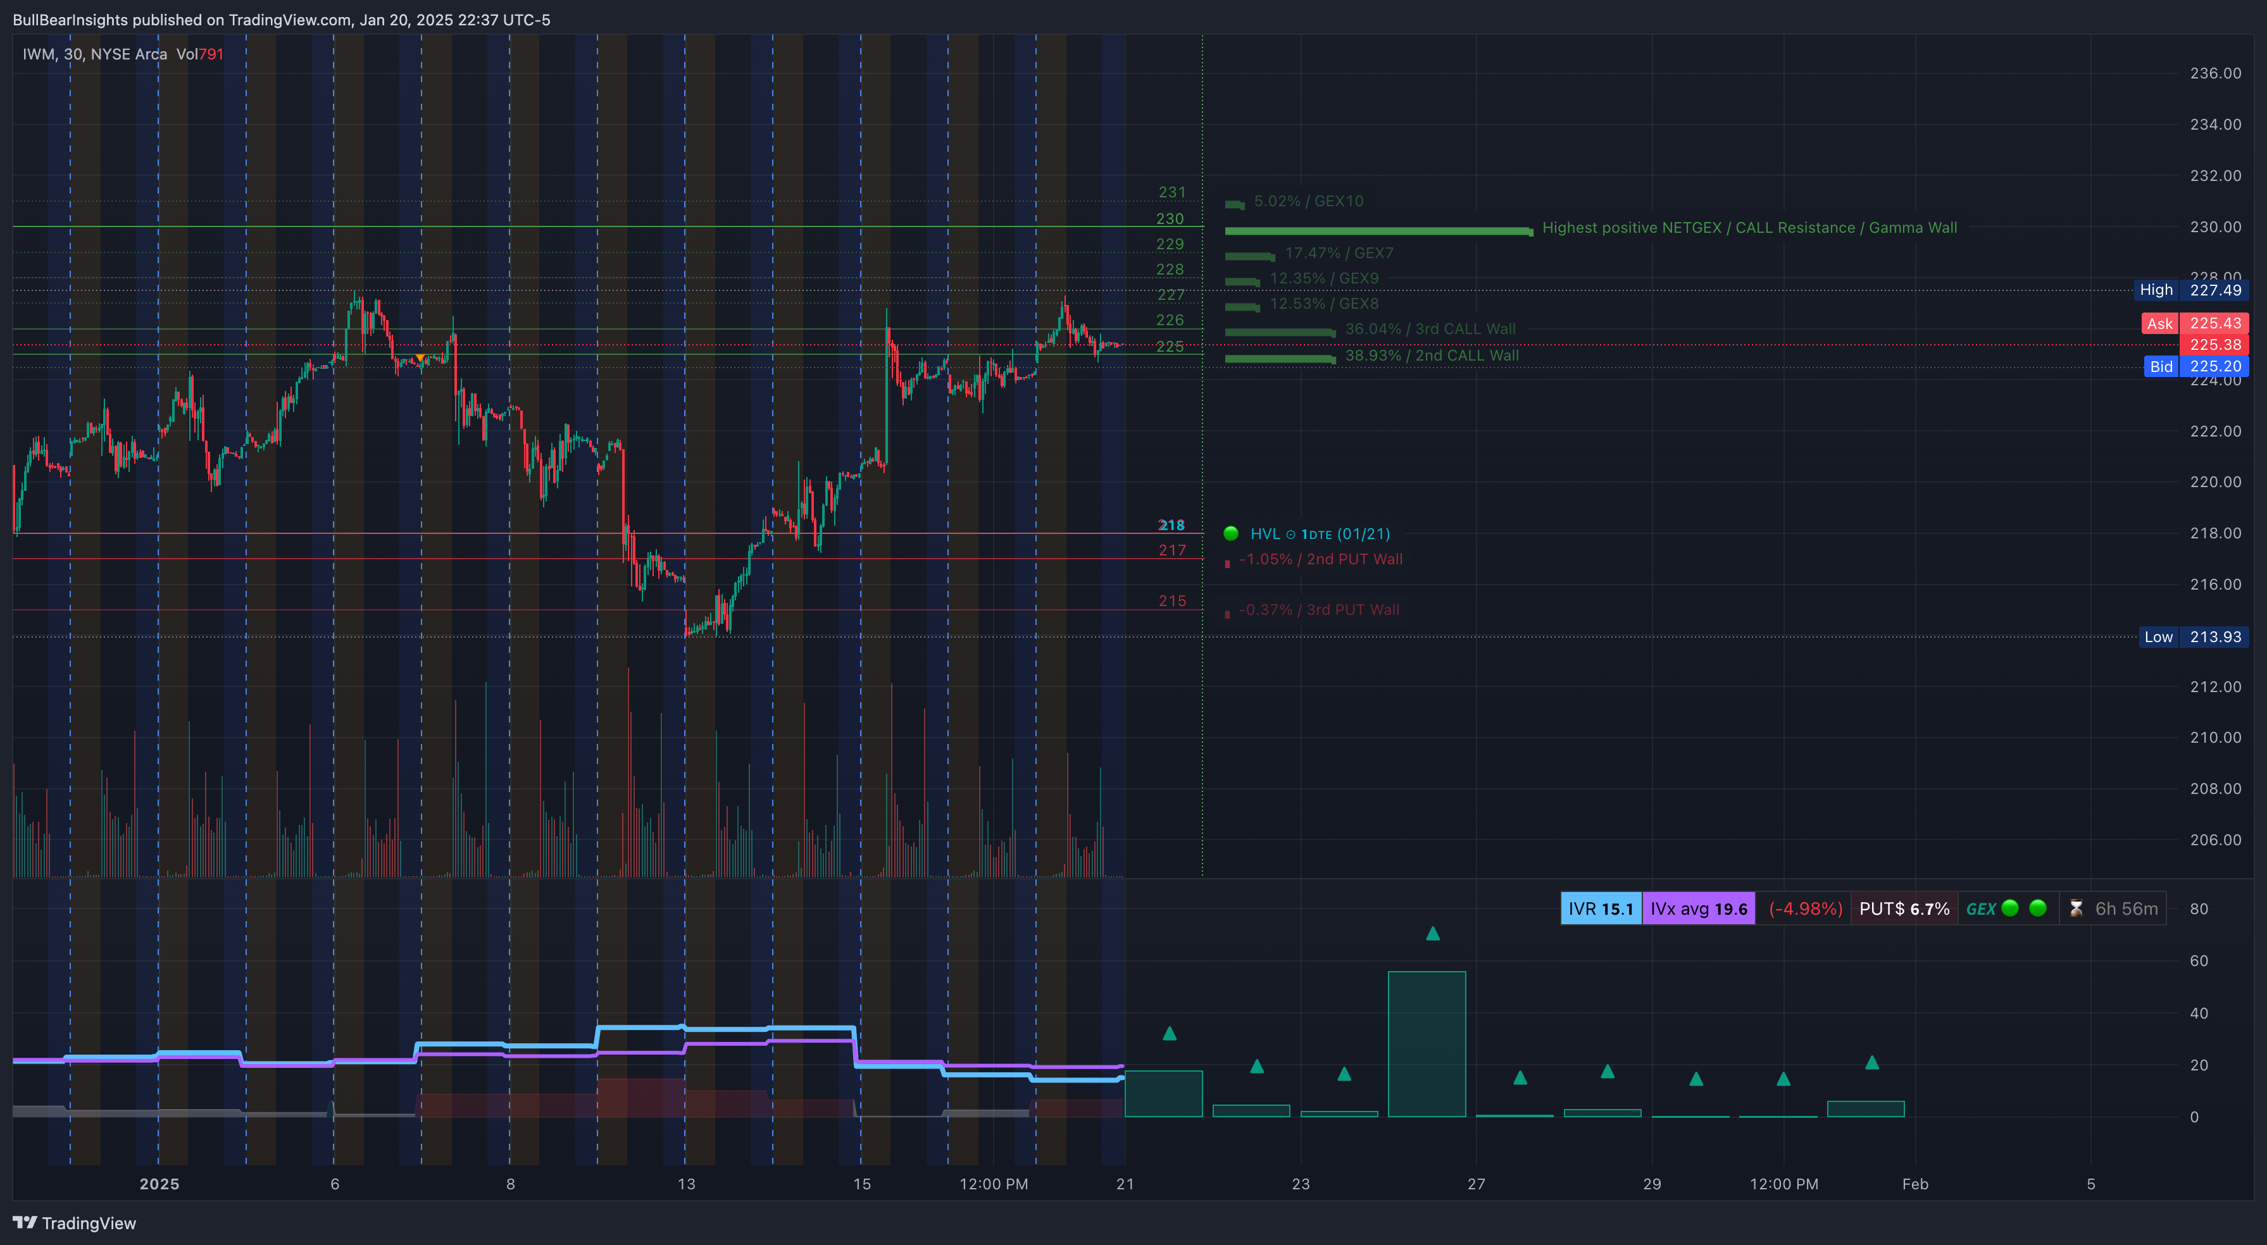The height and width of the screenshot is (1245, 2267).
Task: Click the IWM, 30, NYSE Arca symbol title
Action: (95, 54)
